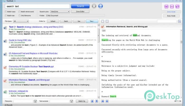Click the preview search magnifier icon
185x106 pixels.
click(179, 21)
